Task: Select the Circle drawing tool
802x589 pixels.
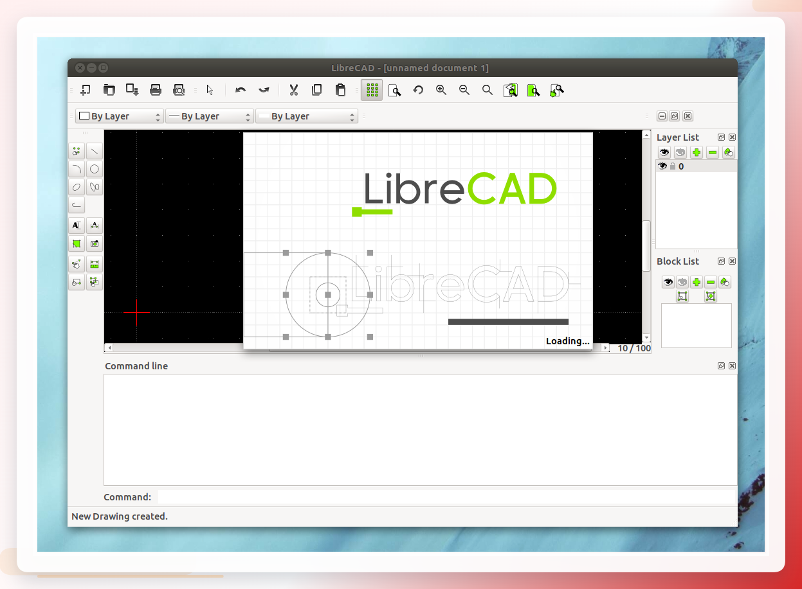Action: click(x=95, y=170)
